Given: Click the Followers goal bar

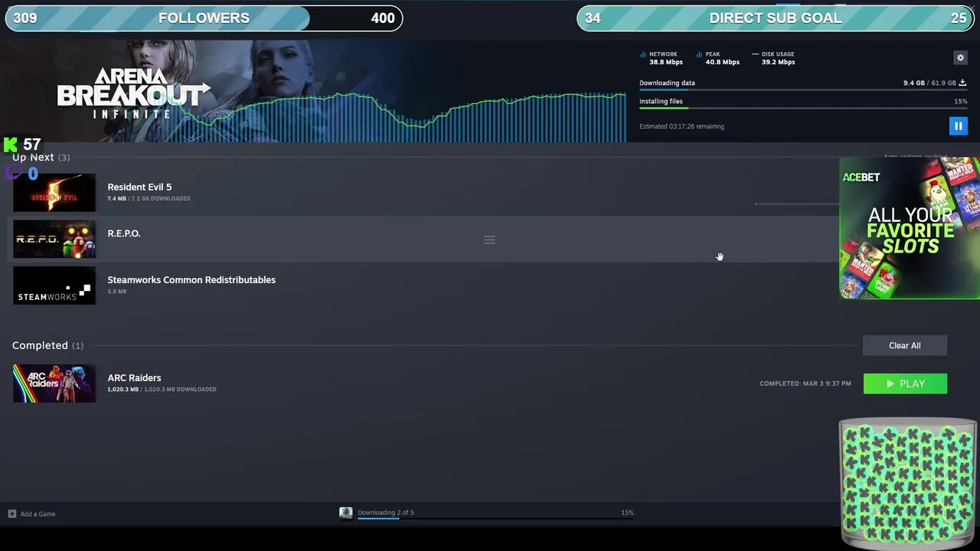Looking at the screenshot, I should 204,18.
